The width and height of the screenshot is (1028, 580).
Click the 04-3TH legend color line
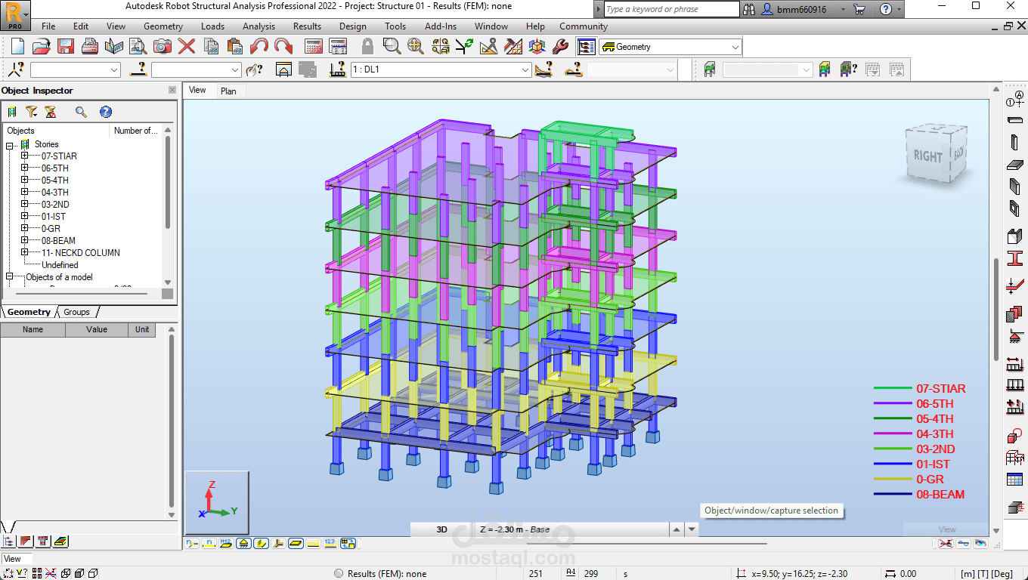pos(893,434)
